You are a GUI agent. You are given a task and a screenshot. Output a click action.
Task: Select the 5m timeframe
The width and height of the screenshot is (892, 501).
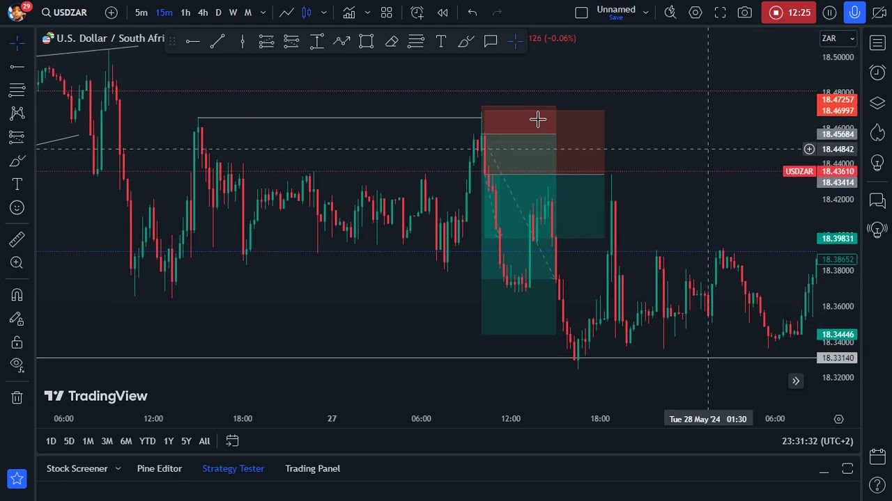[141, 13]
